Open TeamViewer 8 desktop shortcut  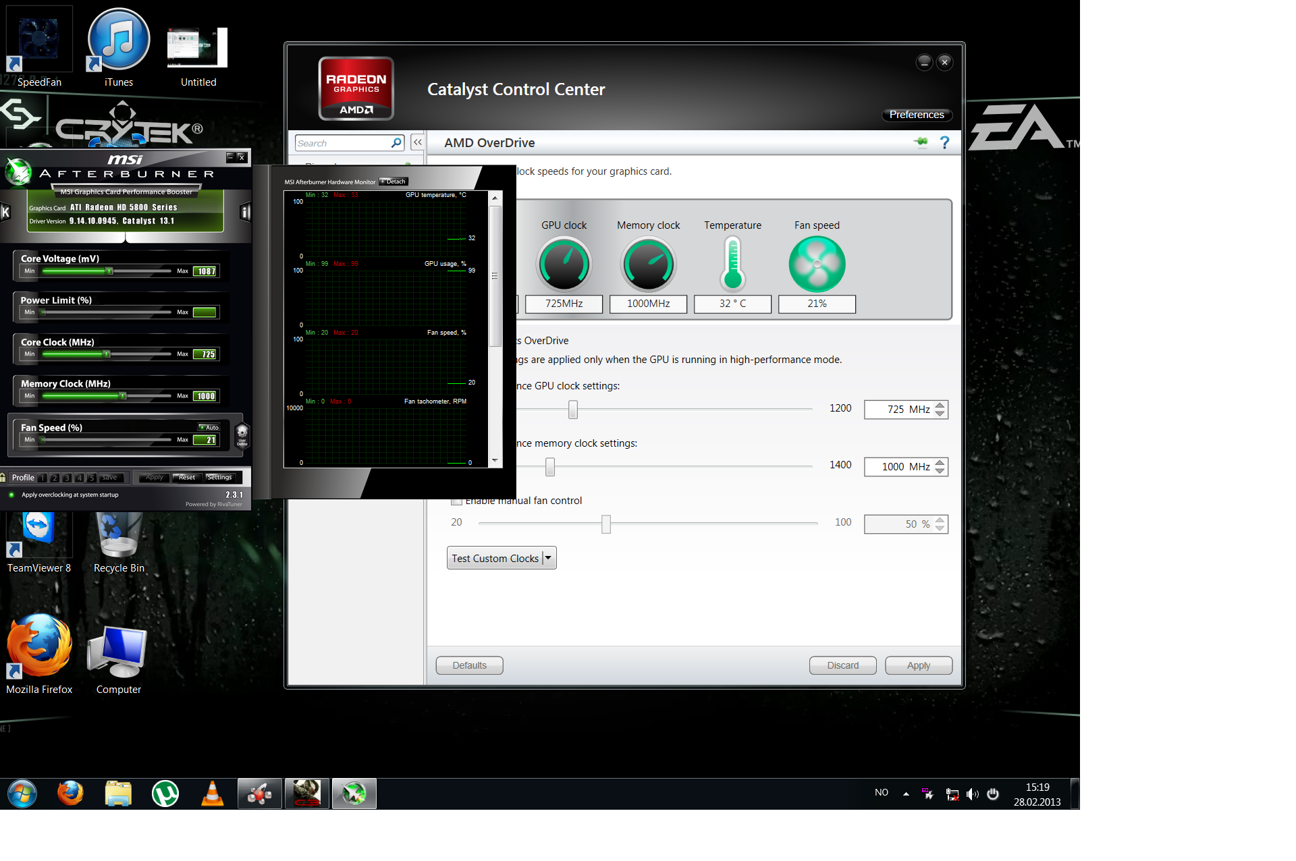39,542
